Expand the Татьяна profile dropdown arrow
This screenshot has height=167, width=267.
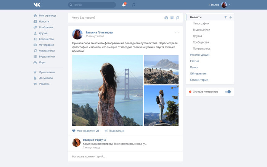[230, 5]
